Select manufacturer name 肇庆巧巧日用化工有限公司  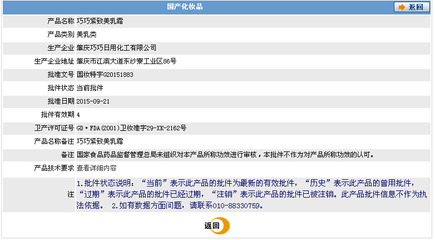click(116, 47)
